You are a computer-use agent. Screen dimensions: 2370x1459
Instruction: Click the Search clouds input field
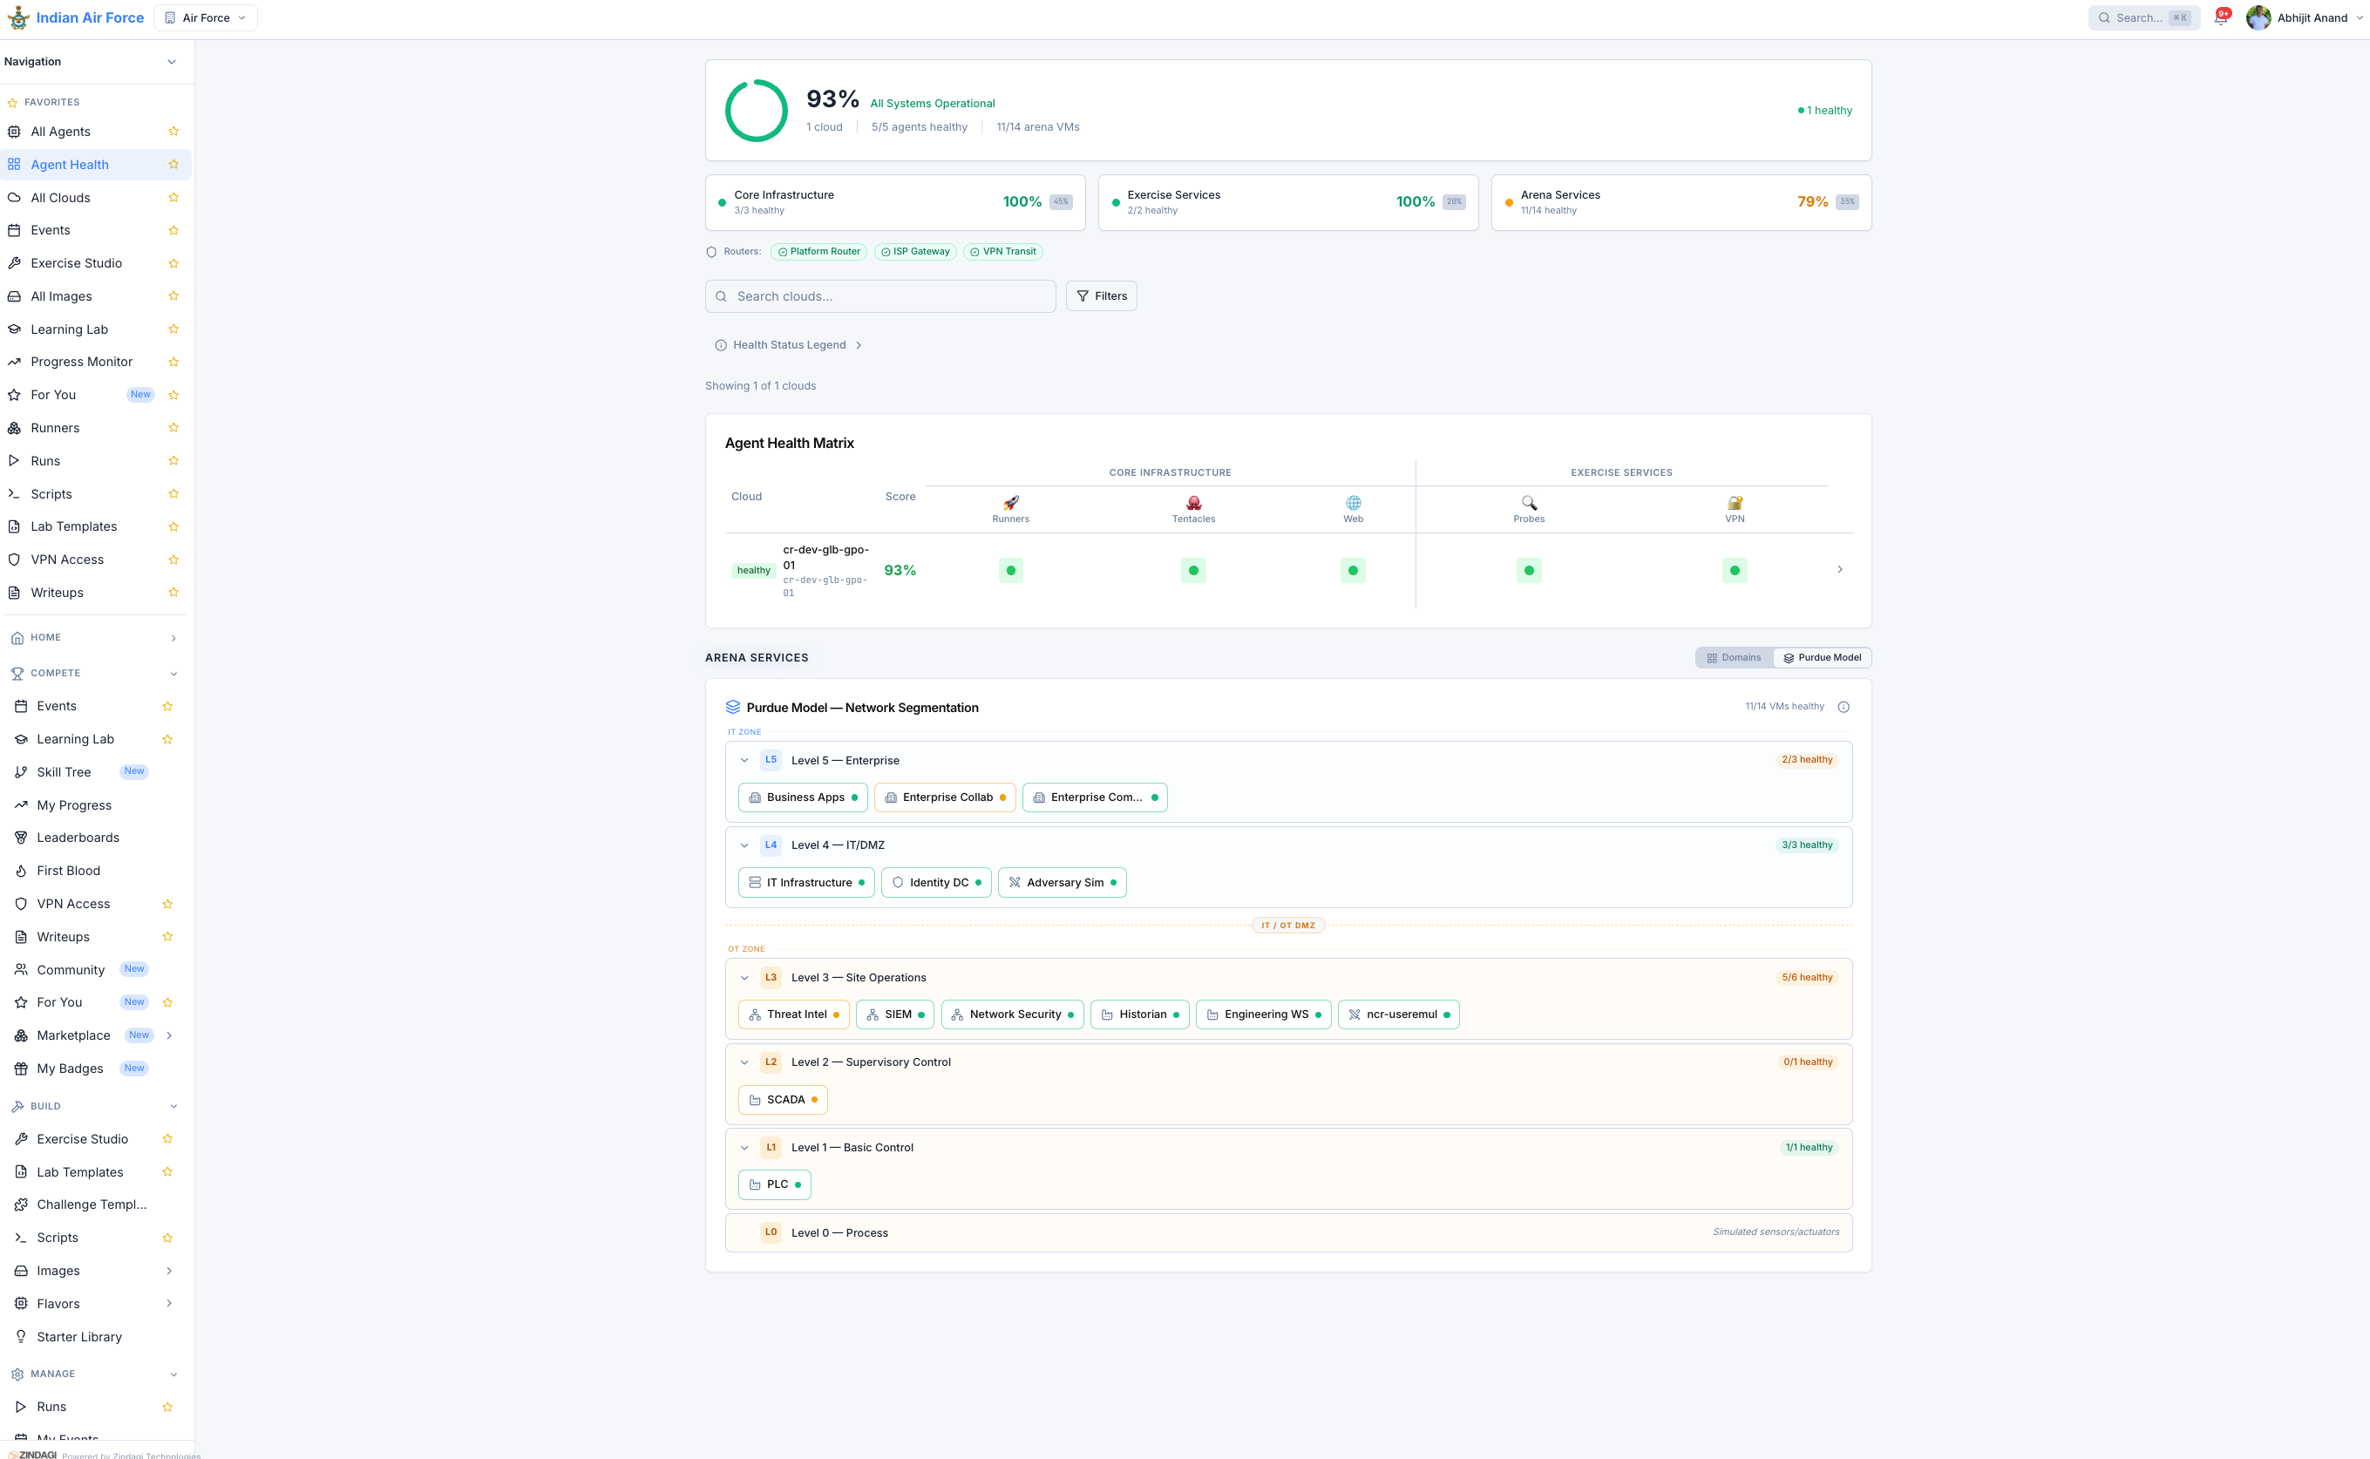[880, 296]
